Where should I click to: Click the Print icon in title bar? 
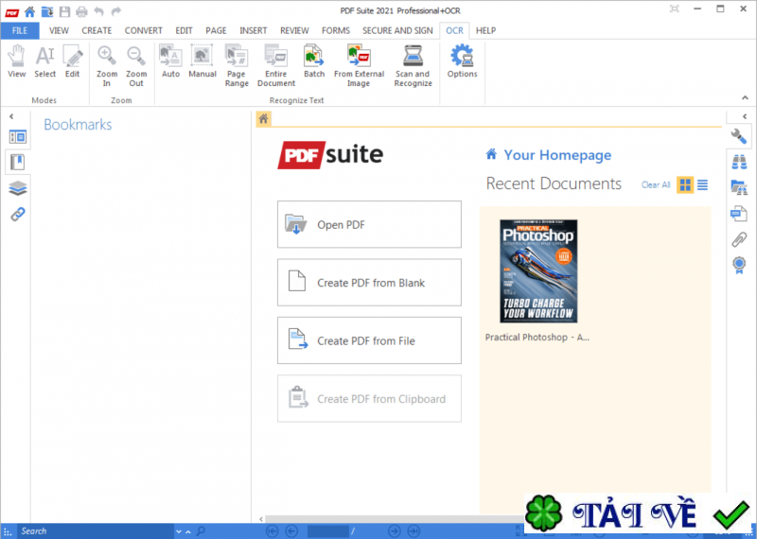tap(81, 11)
